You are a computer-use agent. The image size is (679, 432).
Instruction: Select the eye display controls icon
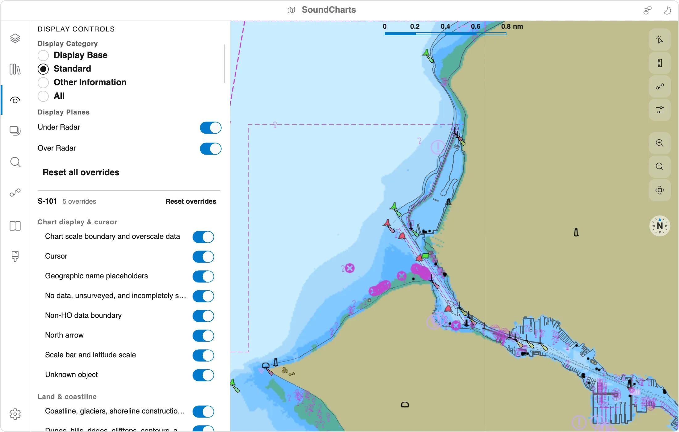tap(15, 100)
